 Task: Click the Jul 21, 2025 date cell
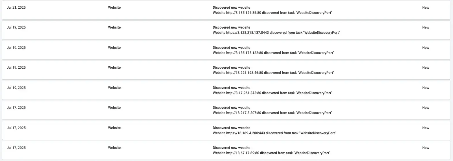pyautogui.click(x=16, y=8)
